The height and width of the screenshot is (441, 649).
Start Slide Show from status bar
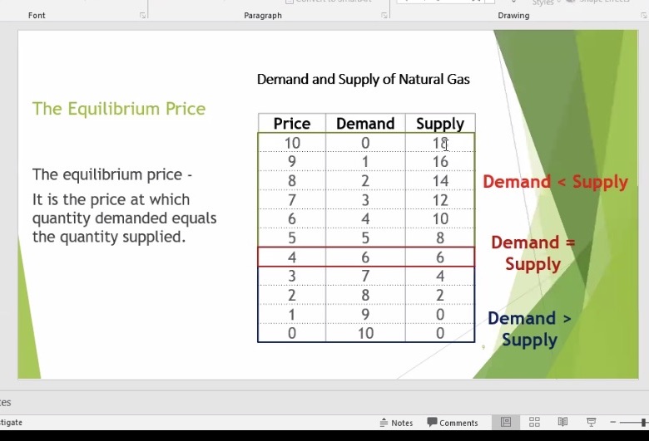point(591,422)
